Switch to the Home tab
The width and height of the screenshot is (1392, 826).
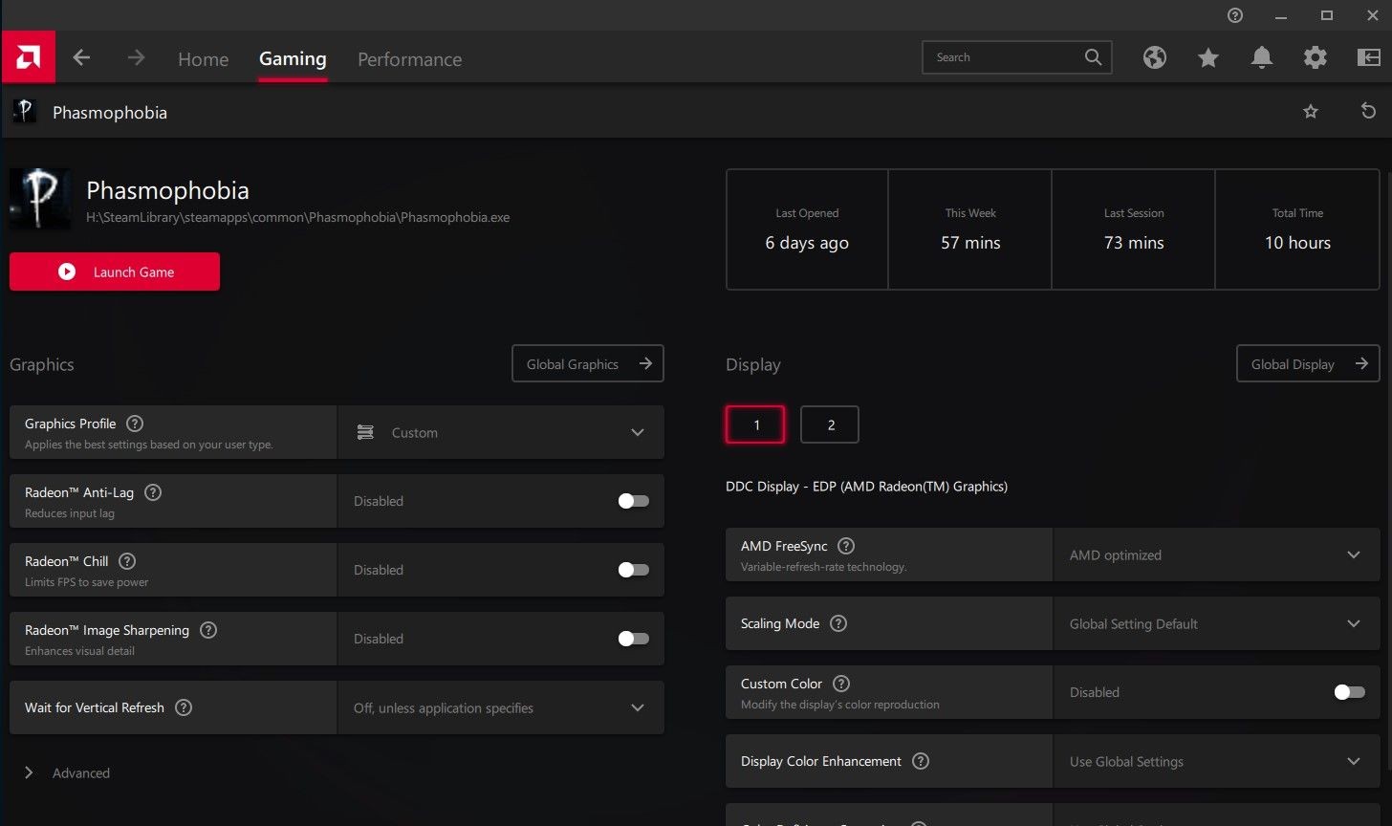203,59
